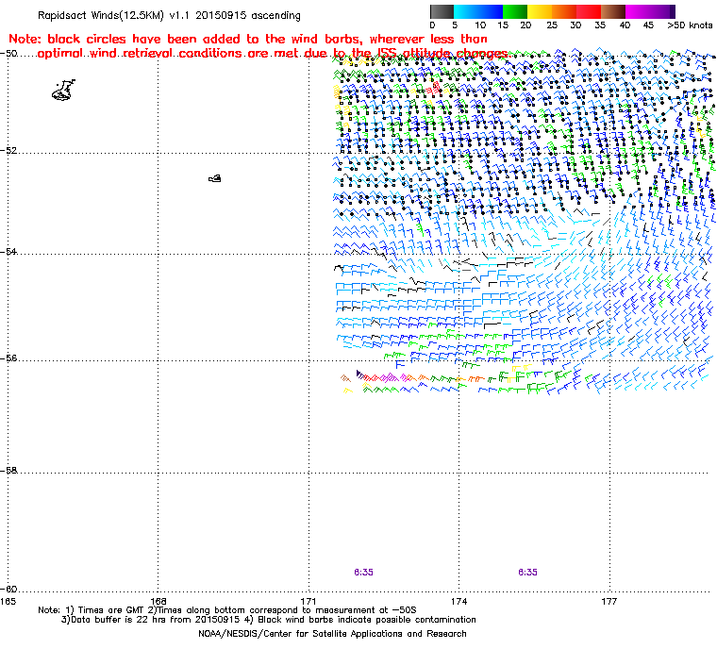
Task: Click the title 'Rapidscat Winds(12.5KM) v1.1 20150915 ascending'
Action: [169, 15]
